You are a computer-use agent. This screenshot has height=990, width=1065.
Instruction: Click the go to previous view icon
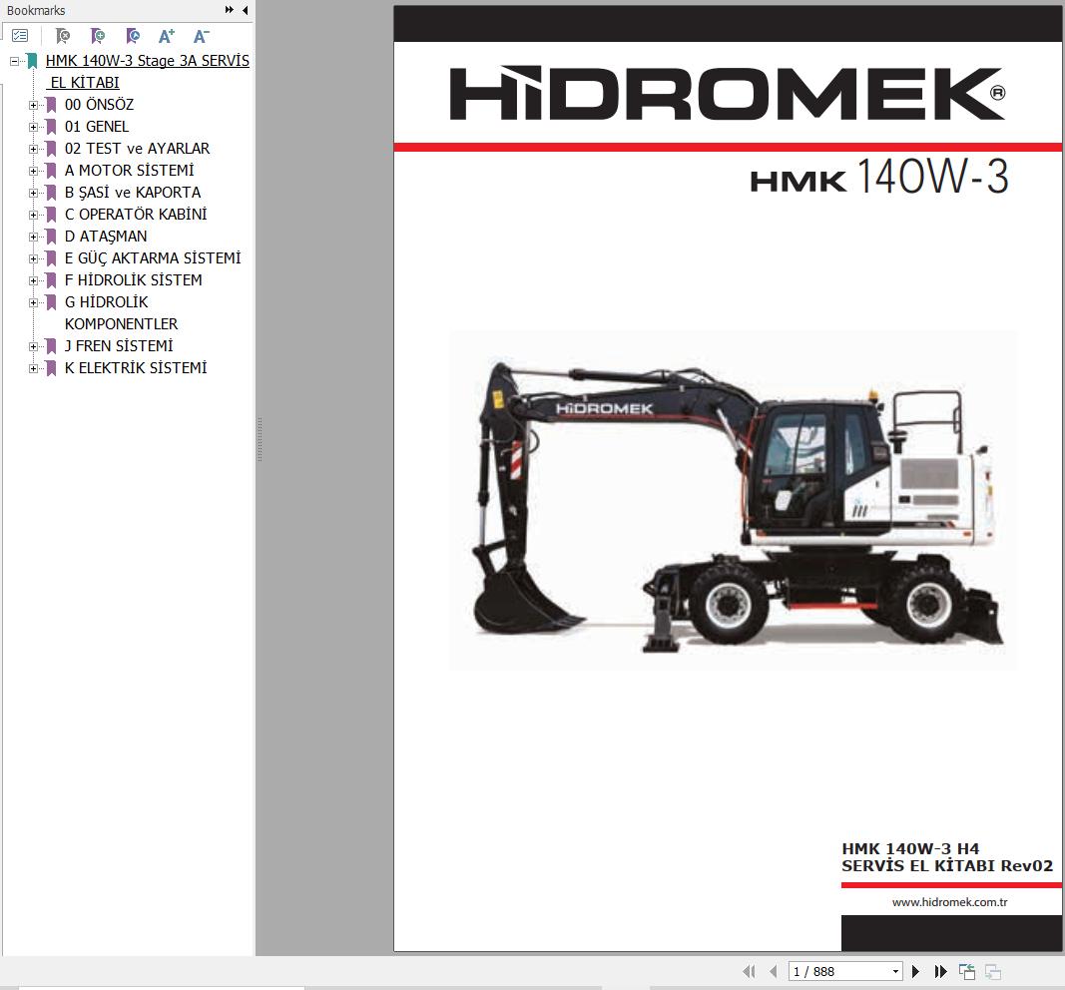(x=966, y=971)
